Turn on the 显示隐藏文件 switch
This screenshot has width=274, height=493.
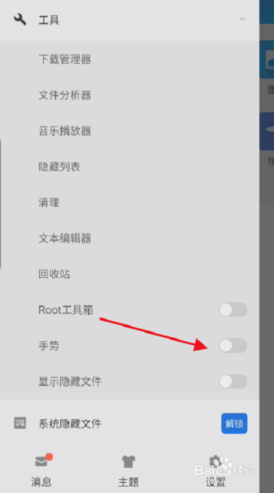tap(233, 381)
